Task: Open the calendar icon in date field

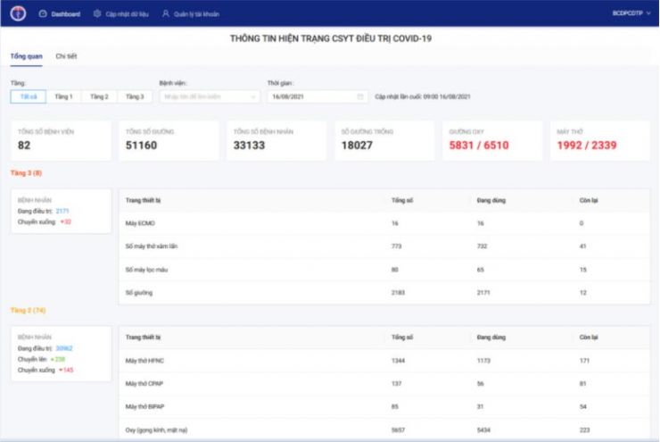Action: tap(360, 96)
